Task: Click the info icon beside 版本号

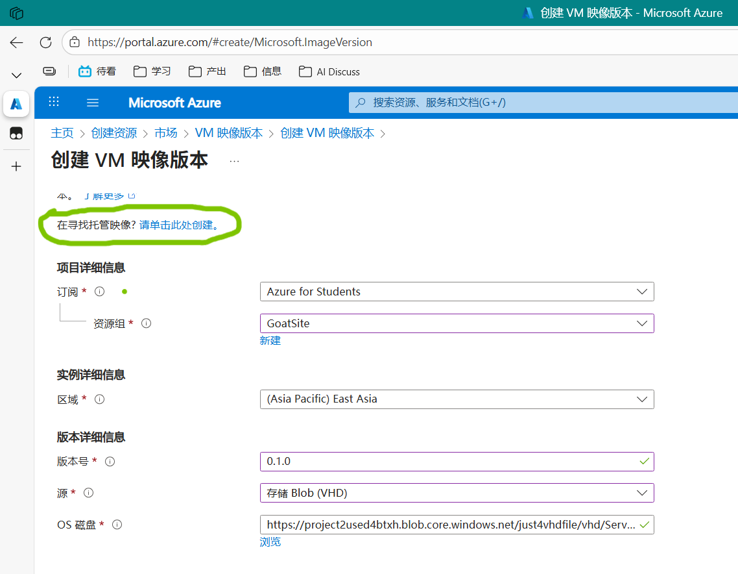Action: (x=110, y=461)
